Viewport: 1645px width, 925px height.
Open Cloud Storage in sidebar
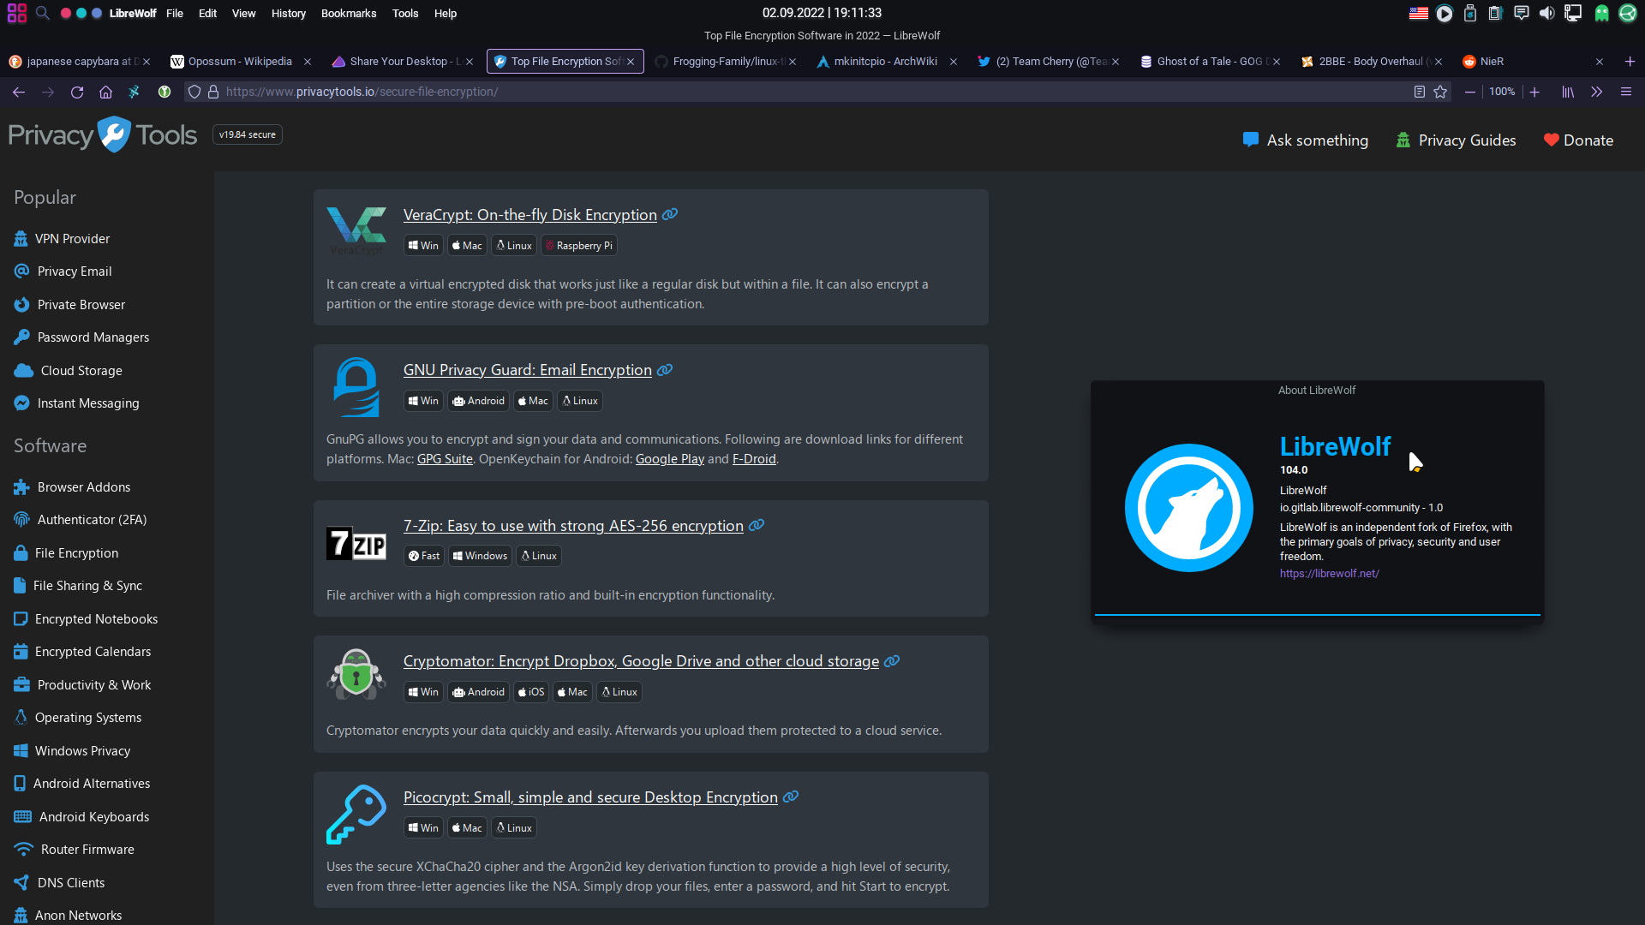pos(69,371)
